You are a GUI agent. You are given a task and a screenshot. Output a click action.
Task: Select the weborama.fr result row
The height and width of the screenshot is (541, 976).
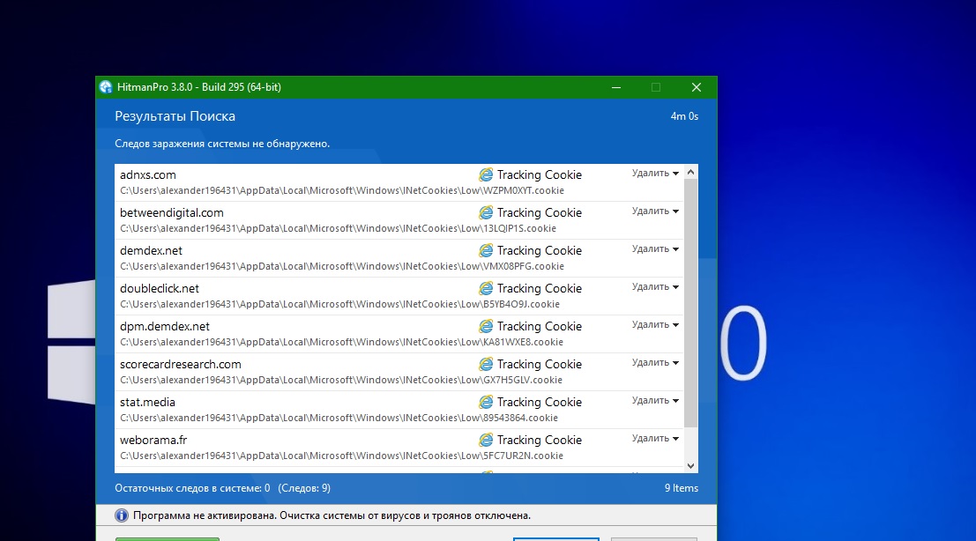(399, 448)
